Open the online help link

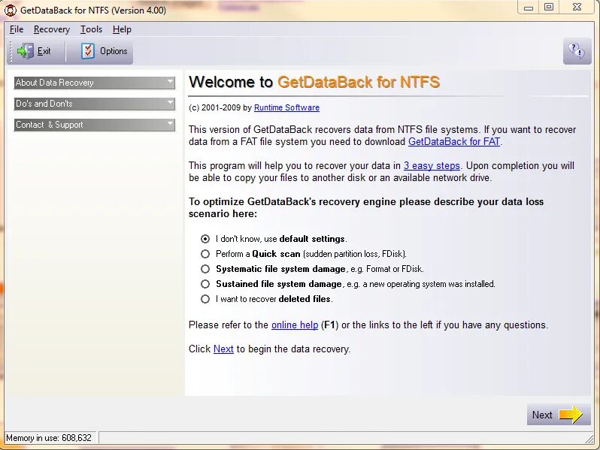pyautogui.click(x=295, y=325)
